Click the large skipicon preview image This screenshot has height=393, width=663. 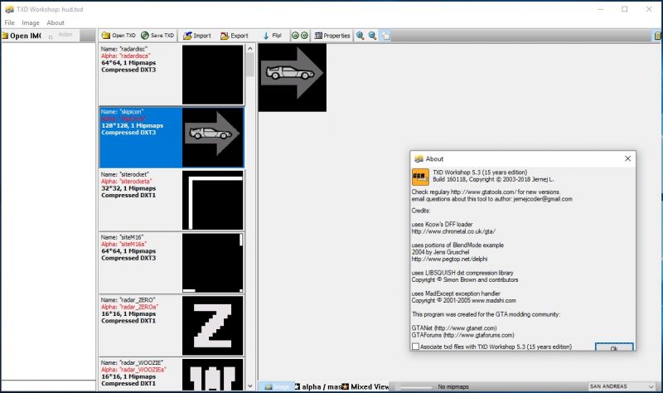coord(293,78)
